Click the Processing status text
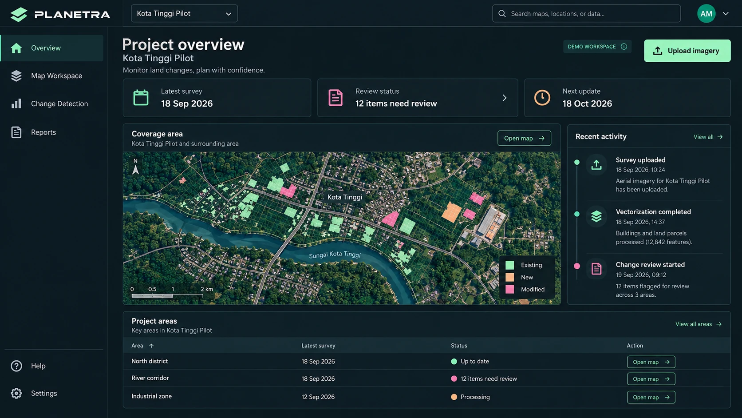The width and height of the screenshot is (742, 418). 475,397
